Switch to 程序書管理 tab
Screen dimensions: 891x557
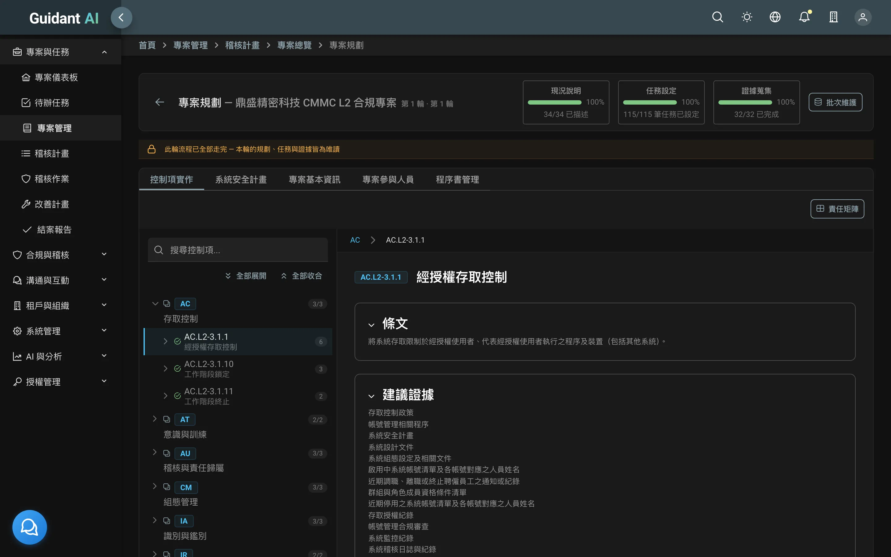point(457,179)
